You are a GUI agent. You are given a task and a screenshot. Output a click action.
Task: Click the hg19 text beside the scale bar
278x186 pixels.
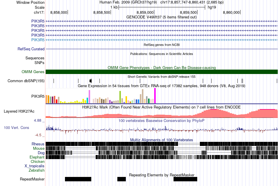212,7
